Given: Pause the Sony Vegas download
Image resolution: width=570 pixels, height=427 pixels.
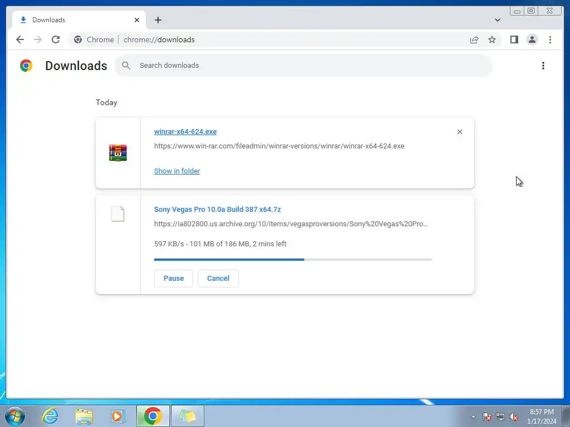Looking at the screenshot, I should pyautogui.click(x=174, y=279).
